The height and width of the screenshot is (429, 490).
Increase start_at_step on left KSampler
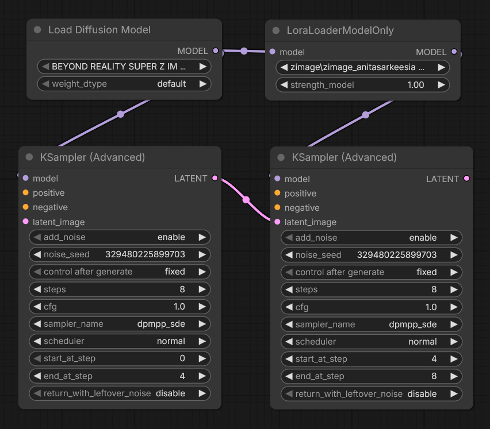[202, 358]
